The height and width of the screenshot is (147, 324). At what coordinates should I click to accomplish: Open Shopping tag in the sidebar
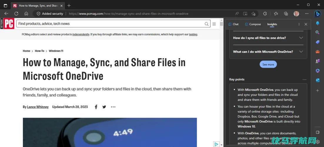(x=318, y=42)
